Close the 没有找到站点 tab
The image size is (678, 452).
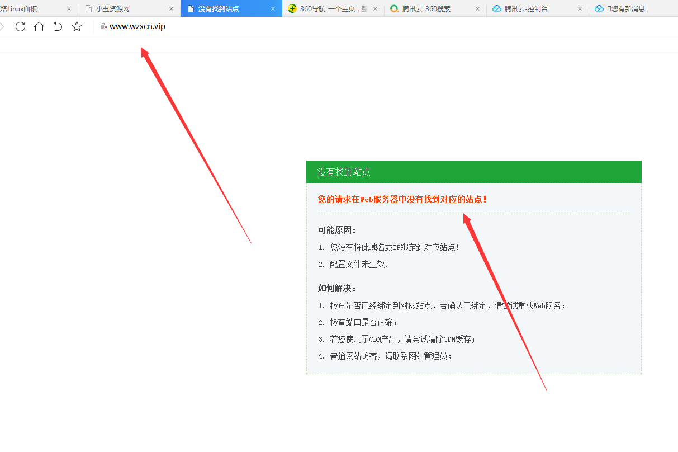click(273, 9)
